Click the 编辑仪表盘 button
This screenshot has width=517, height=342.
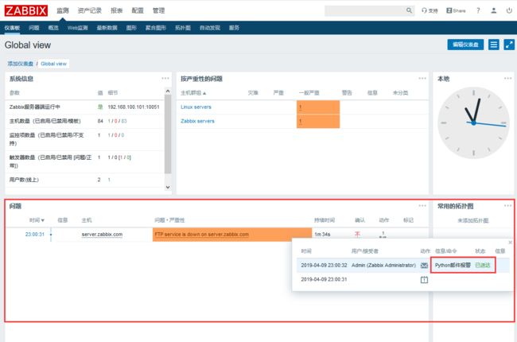[465, 45]
